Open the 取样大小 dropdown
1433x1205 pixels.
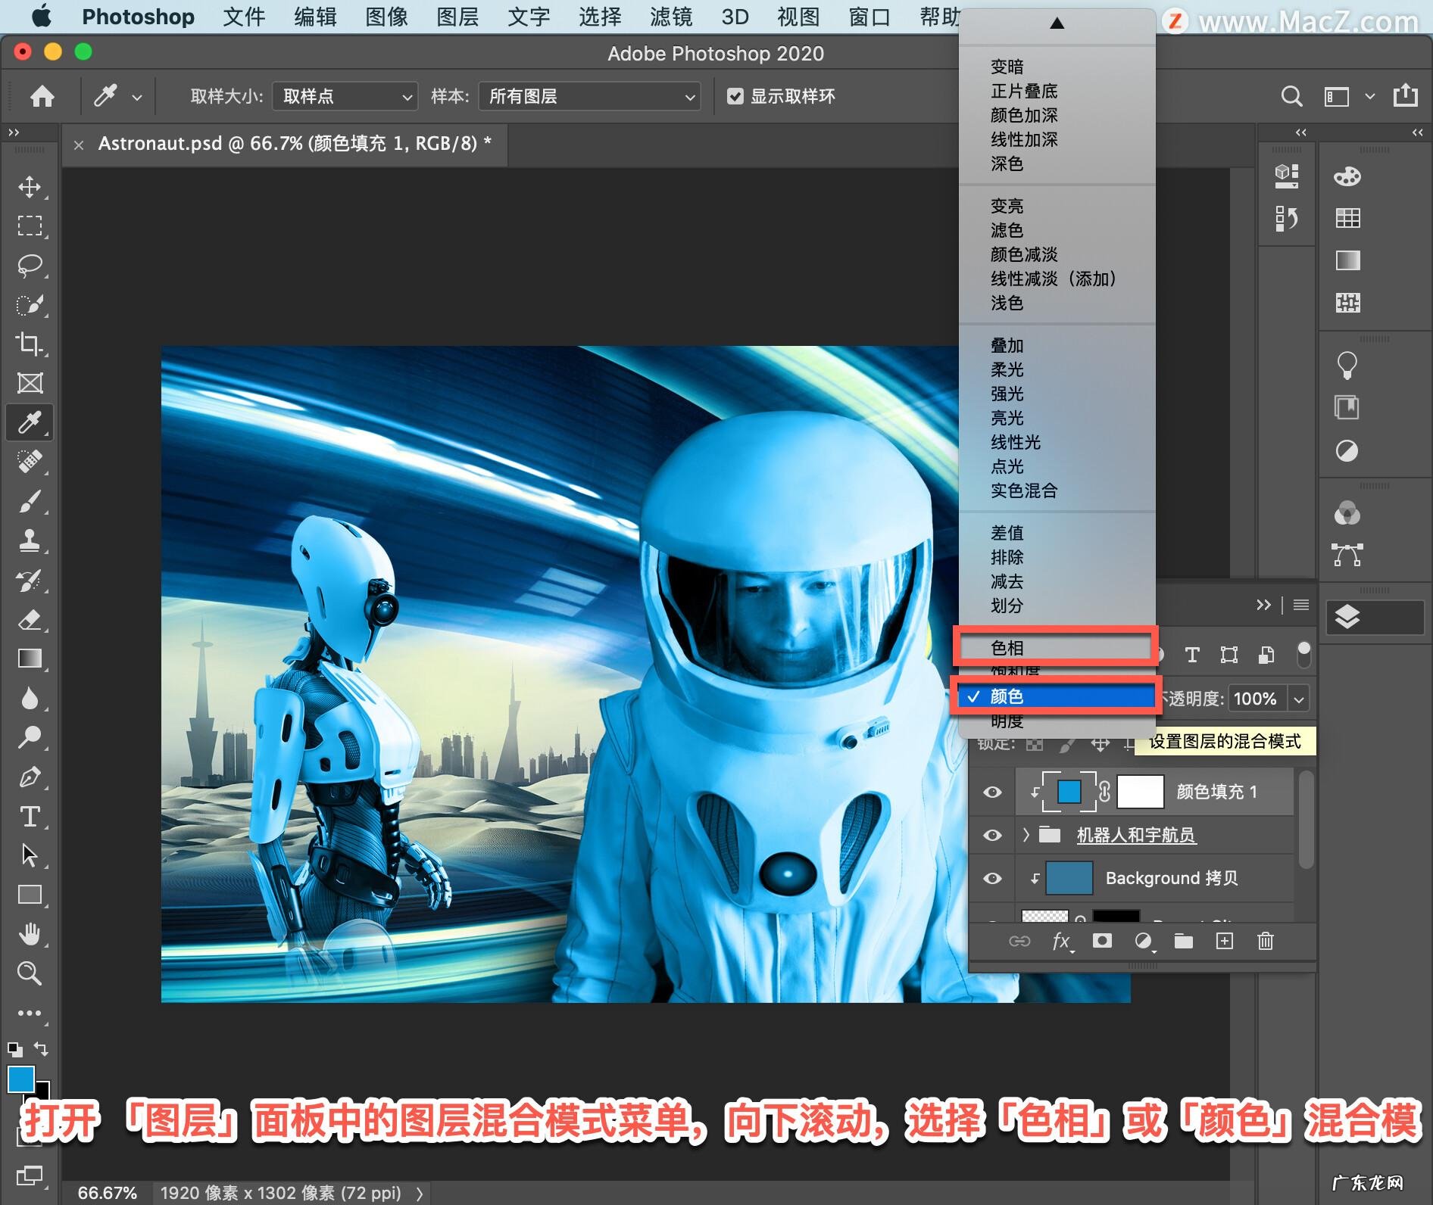(345, 96)
